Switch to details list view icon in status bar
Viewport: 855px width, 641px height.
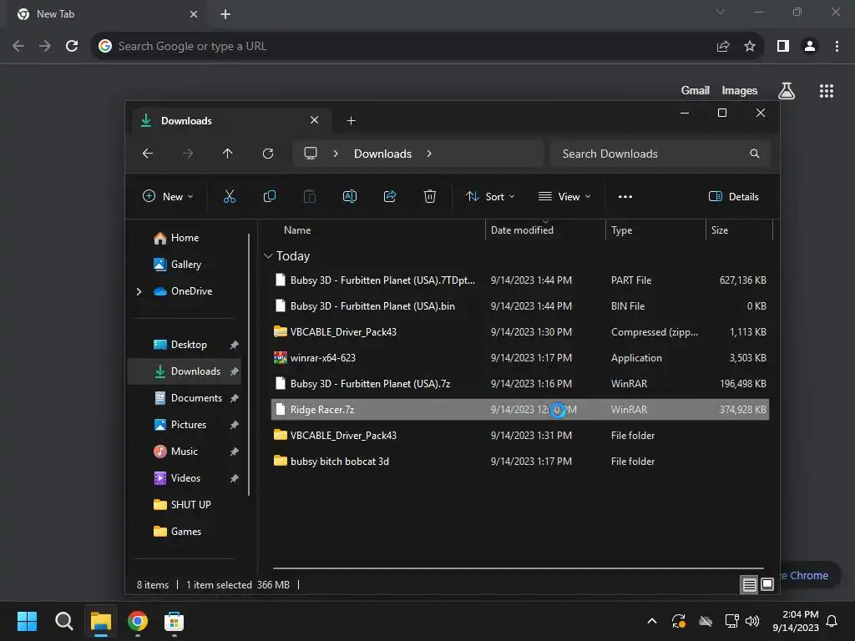(750, 585)
